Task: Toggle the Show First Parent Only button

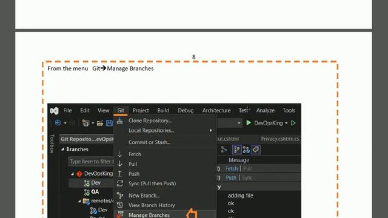Action: pos(236,150)
